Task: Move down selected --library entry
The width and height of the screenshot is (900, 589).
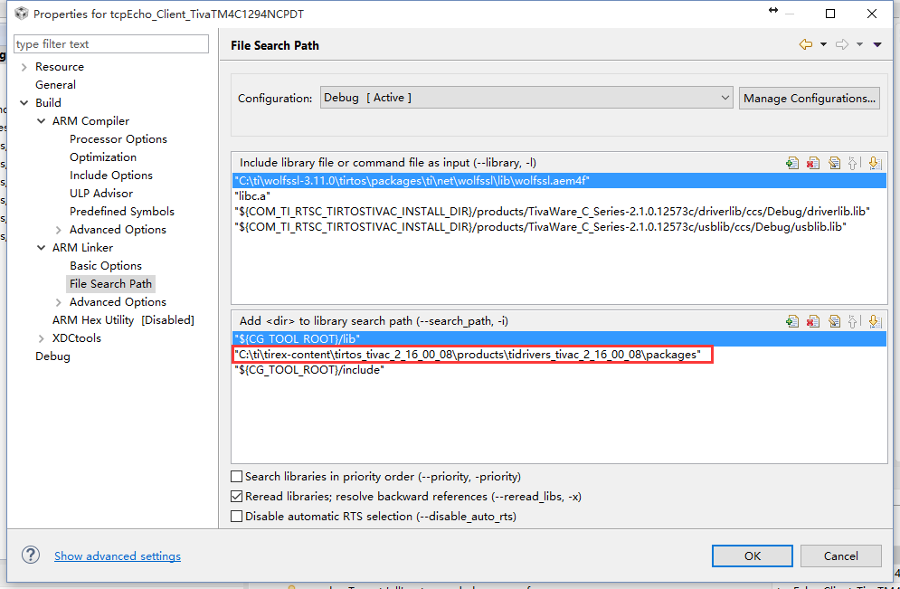Action: point(875,163)
